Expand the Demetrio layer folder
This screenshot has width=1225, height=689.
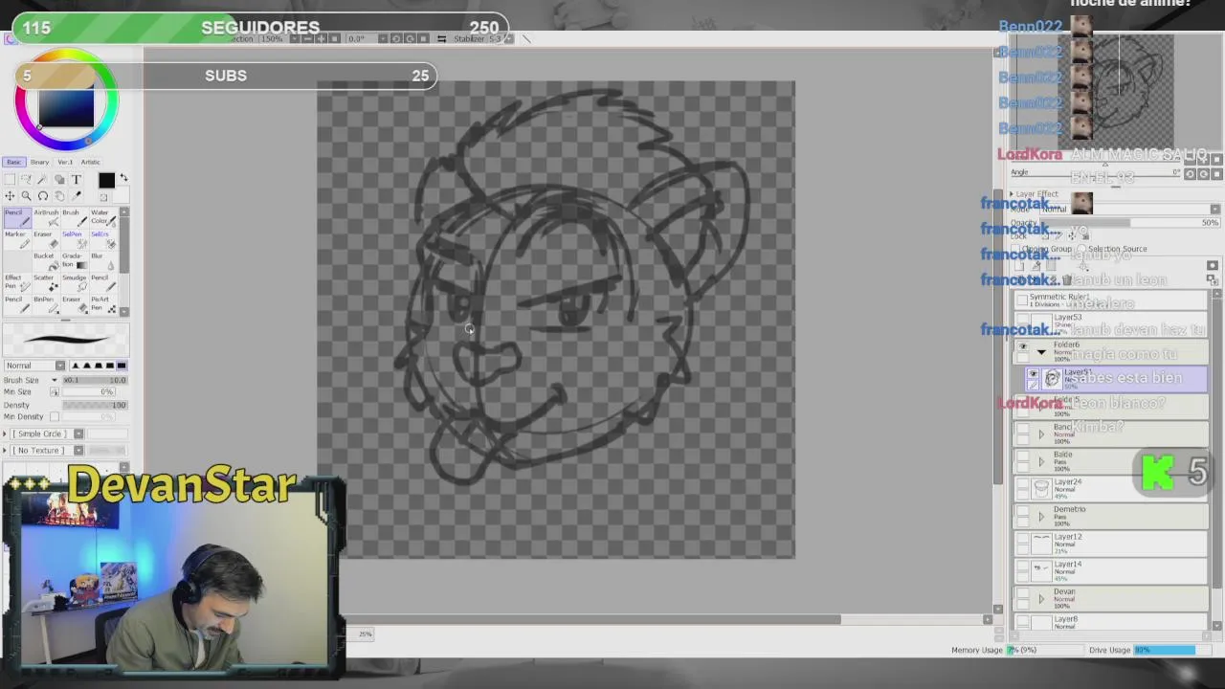pyautogui.click(x=1041, y=517)
